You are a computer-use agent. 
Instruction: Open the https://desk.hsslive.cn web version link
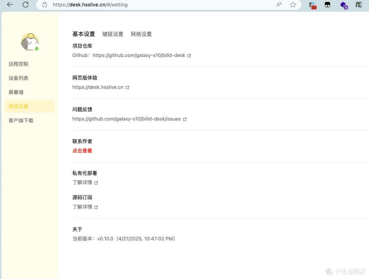tap(98, 87)
